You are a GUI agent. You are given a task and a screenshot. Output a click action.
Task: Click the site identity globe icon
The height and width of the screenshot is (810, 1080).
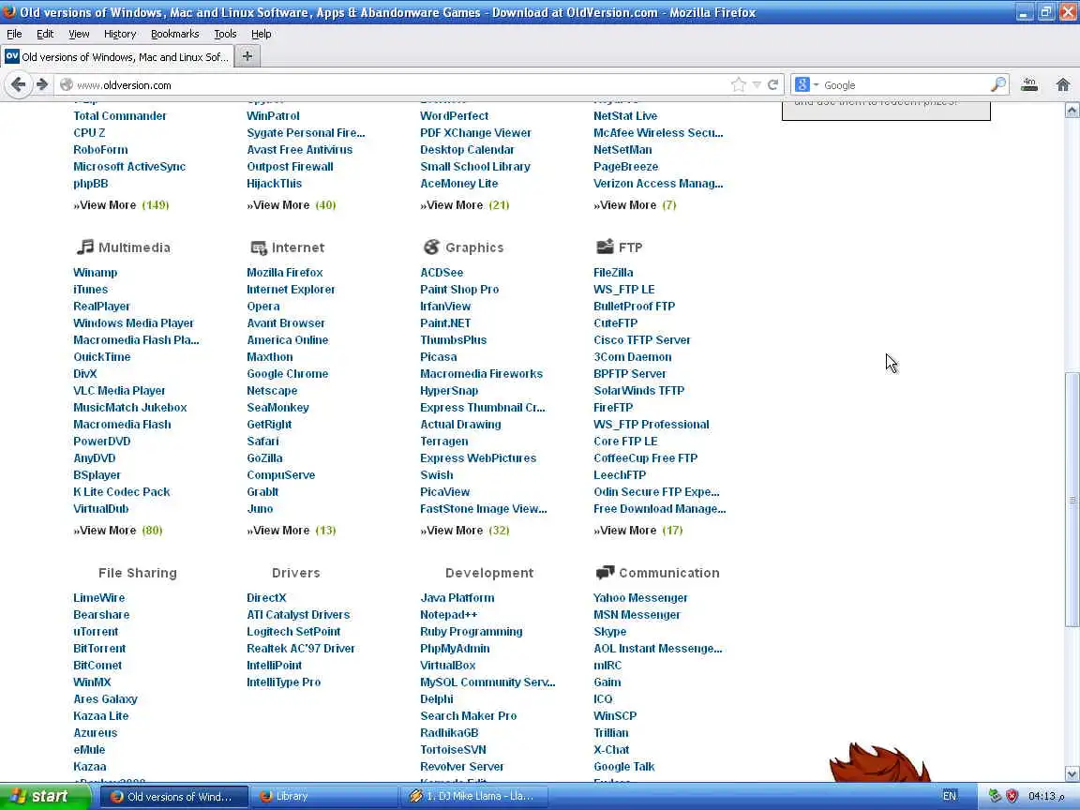click(67, 84)
